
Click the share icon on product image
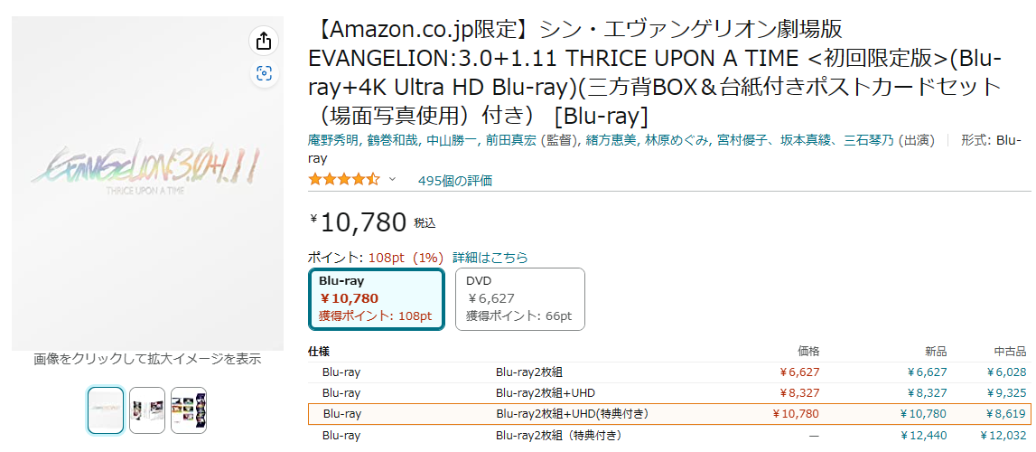tap(264, 41)
